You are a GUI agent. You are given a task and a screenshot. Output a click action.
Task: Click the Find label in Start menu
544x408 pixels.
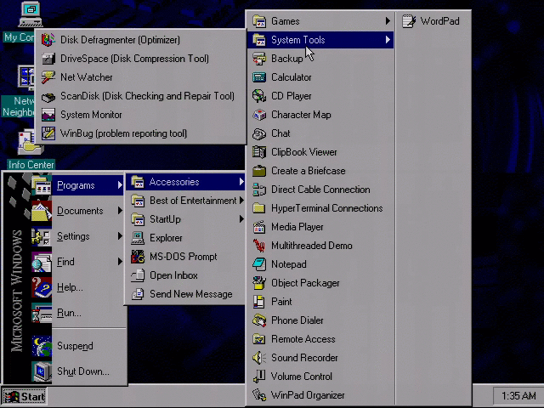(65, 262)
